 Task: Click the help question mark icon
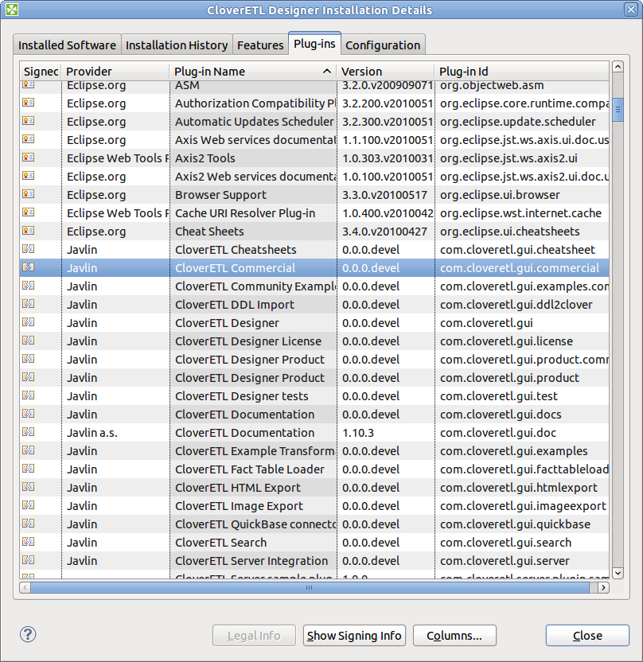[x=28, y=634]
